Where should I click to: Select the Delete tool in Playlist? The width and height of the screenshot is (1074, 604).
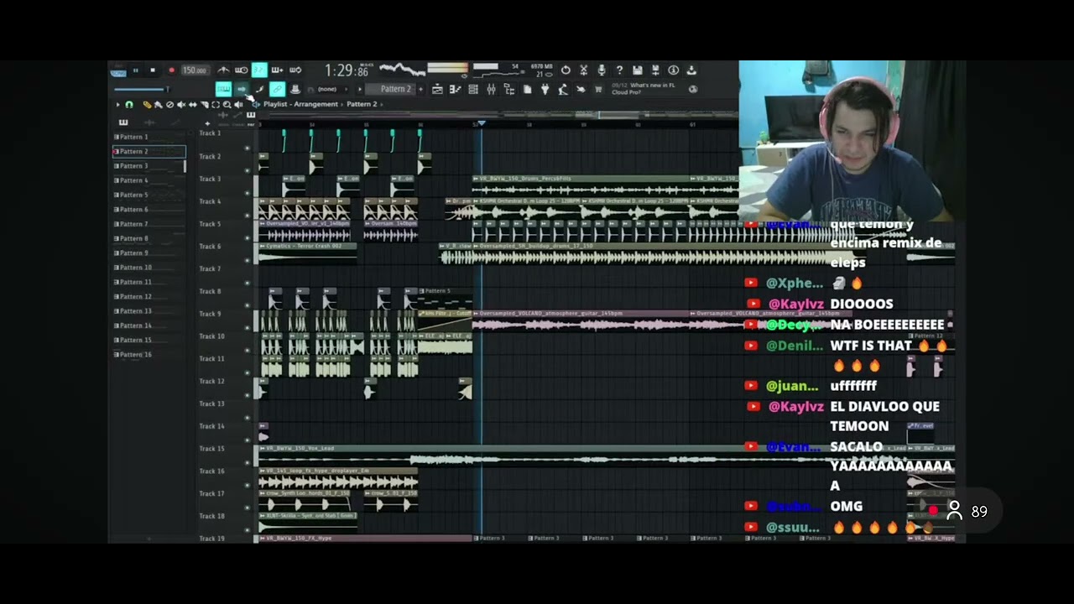[x=169, y=105]
